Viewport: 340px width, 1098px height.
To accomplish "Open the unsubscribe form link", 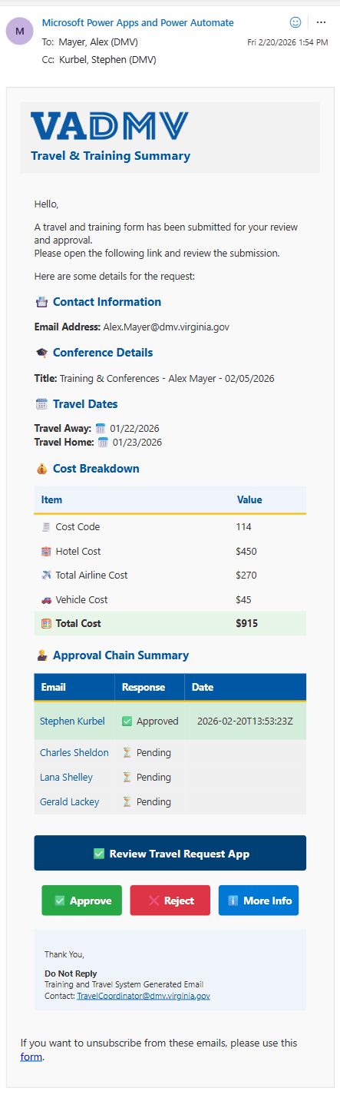I will coord(31,1057).
